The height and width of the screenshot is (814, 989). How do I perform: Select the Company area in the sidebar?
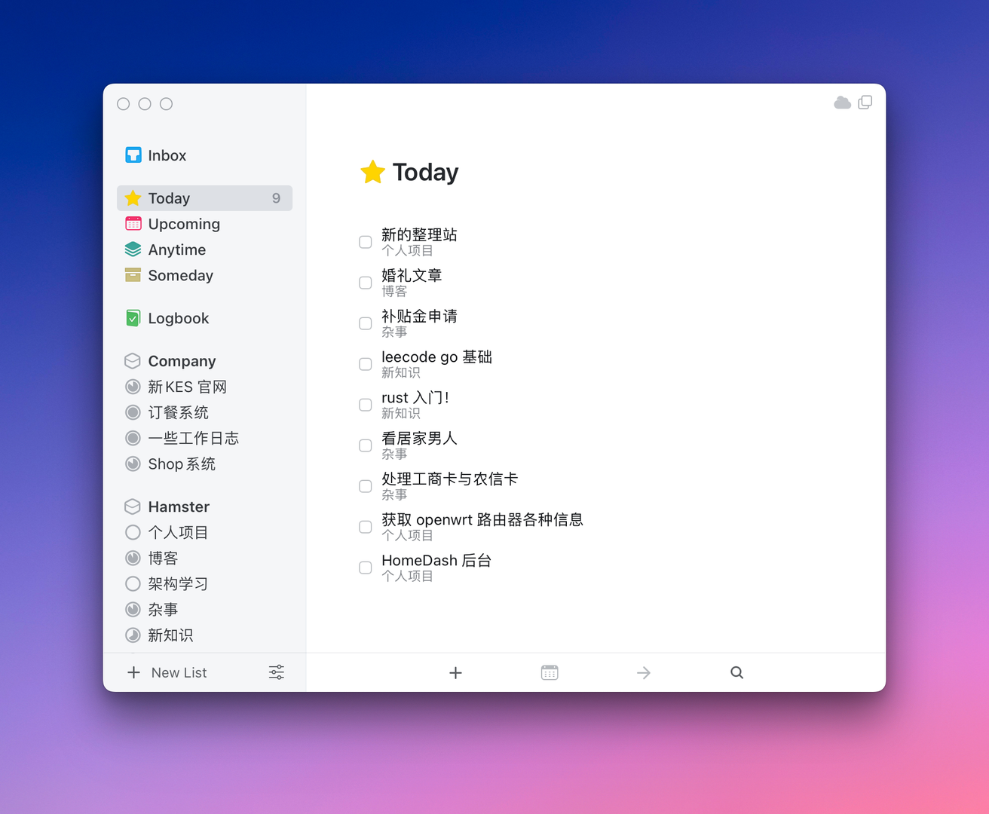click(182, 361)
